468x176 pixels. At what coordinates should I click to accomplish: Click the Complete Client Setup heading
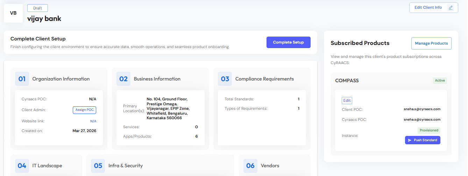(38, 39)
